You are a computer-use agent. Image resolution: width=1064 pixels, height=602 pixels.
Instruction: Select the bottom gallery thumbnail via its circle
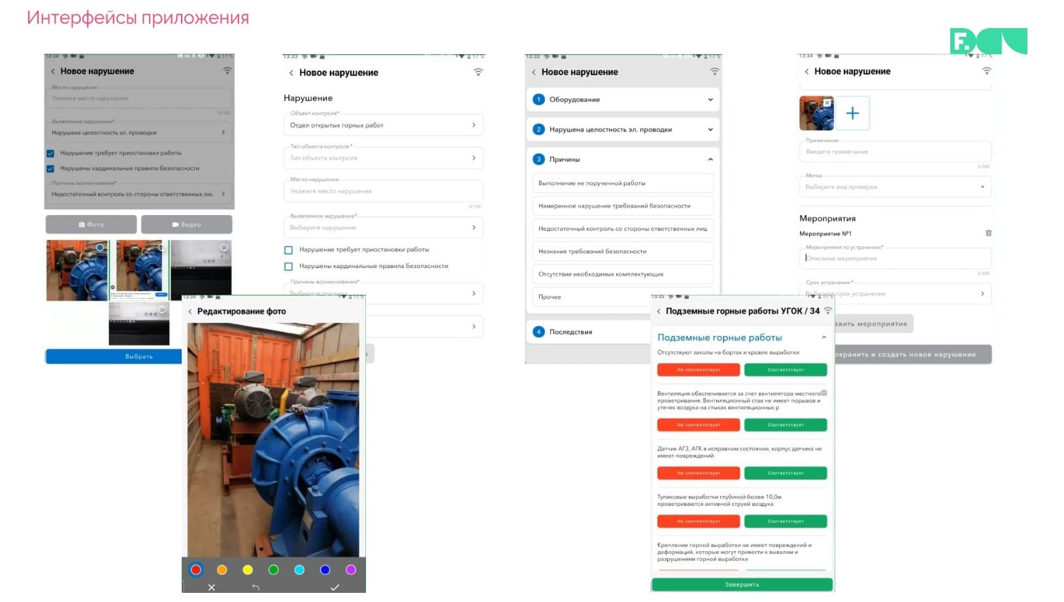click(x=162, y=310)
